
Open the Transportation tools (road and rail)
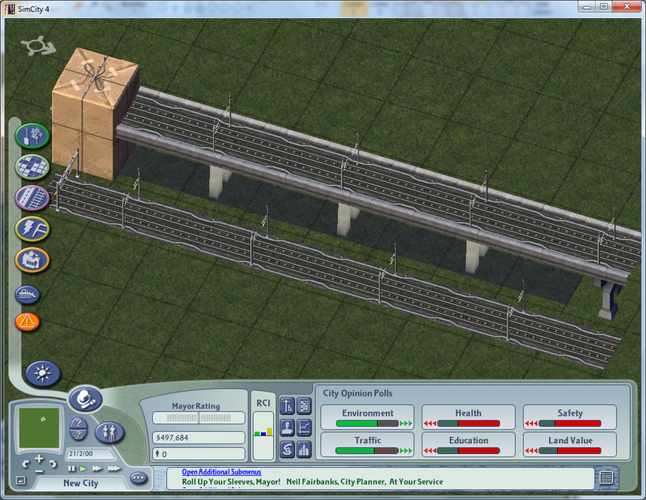[32, 198]
